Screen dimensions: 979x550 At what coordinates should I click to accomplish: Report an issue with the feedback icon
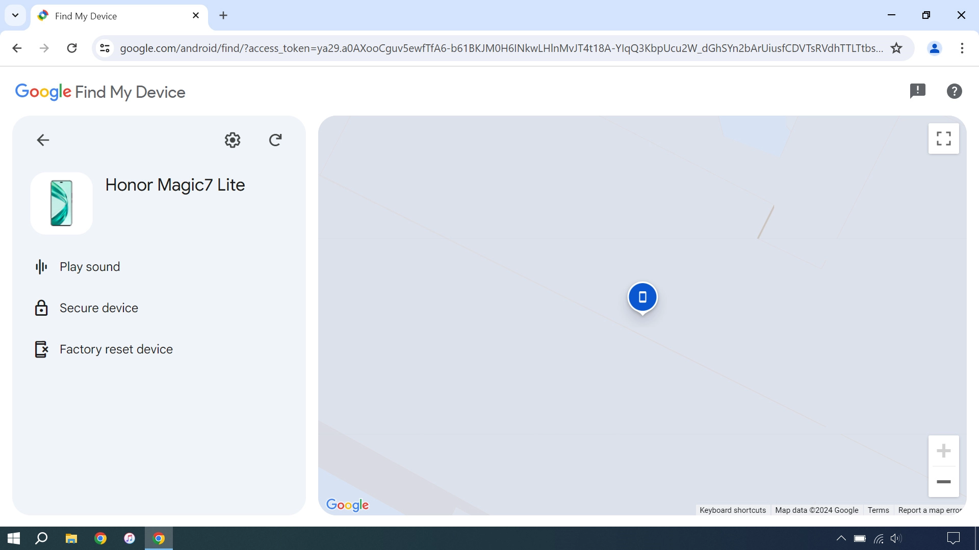pos(918,91)
